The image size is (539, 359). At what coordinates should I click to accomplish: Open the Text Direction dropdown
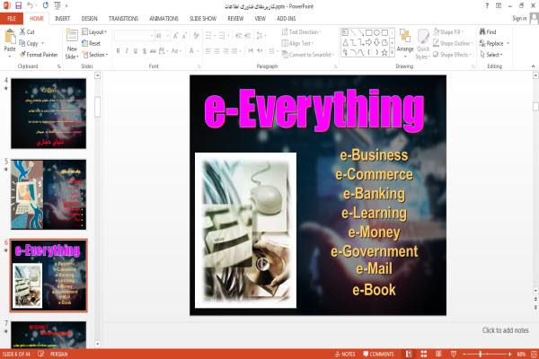(302, 32)
